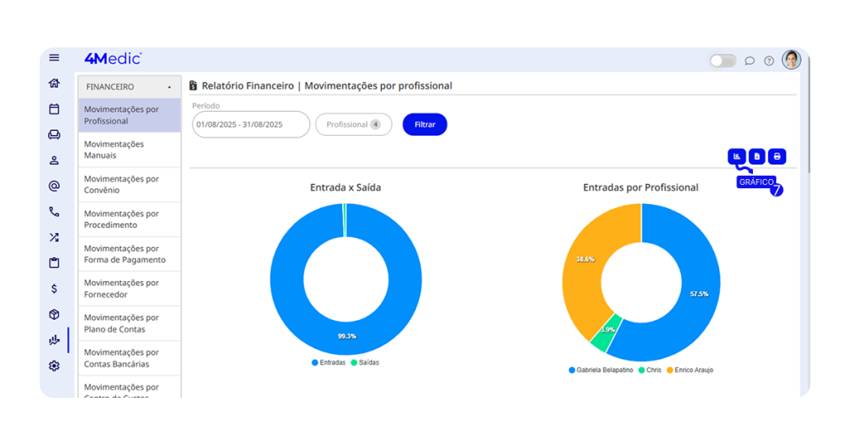
Task: Click the chart view (Gráfico) button
Action: pyautogui.click(x=735, y=157)
